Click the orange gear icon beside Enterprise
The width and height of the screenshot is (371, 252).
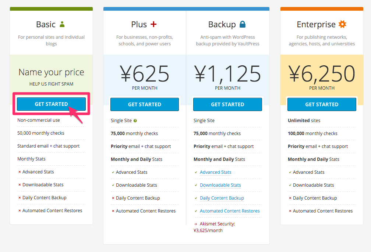[342, 24]
